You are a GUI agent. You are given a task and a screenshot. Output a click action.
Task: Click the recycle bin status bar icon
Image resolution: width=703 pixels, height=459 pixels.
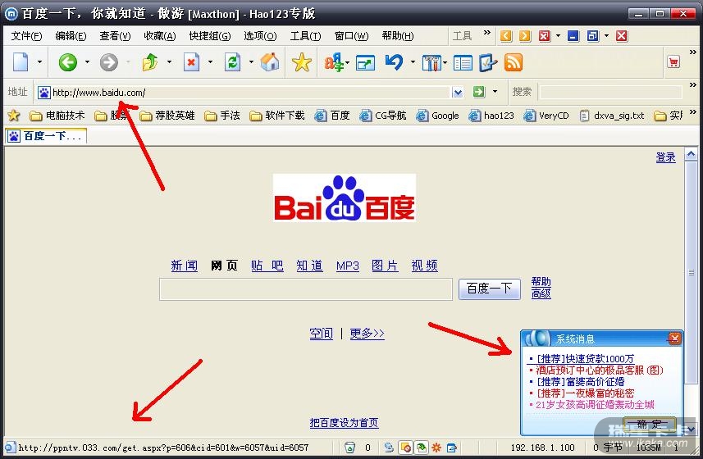coord(349,447)
